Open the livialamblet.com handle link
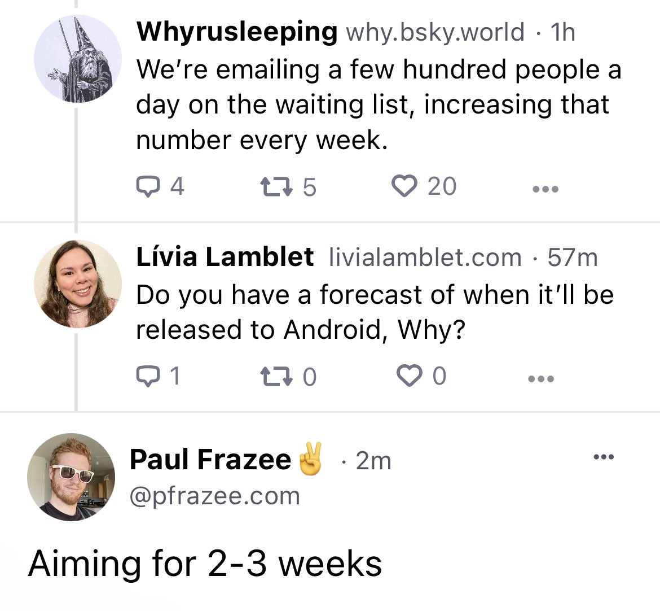 (425, 258)
